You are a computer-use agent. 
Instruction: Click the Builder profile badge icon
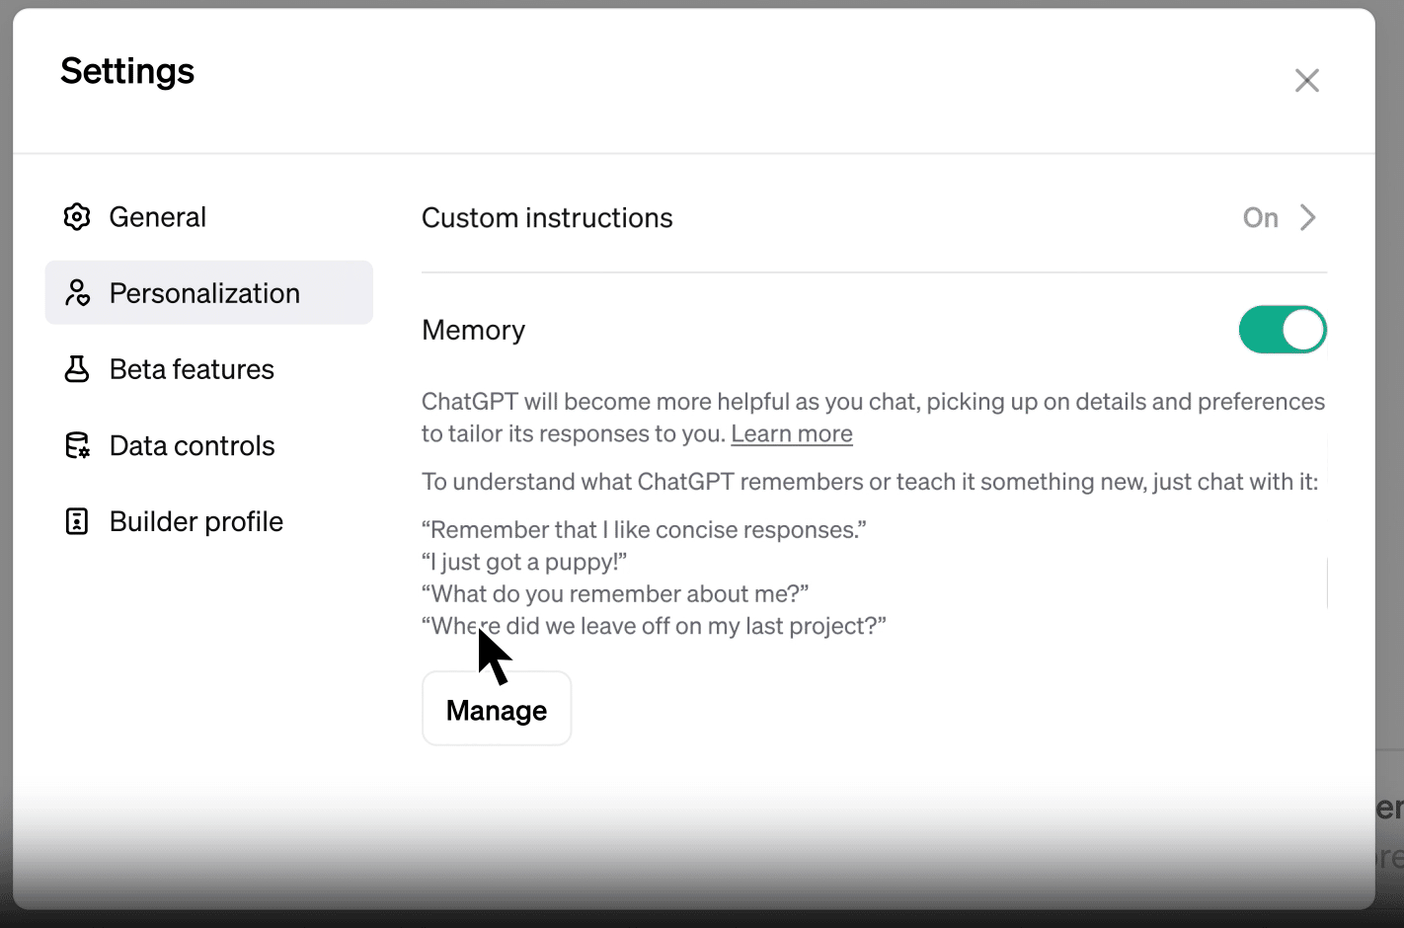[x=77, y=521]
